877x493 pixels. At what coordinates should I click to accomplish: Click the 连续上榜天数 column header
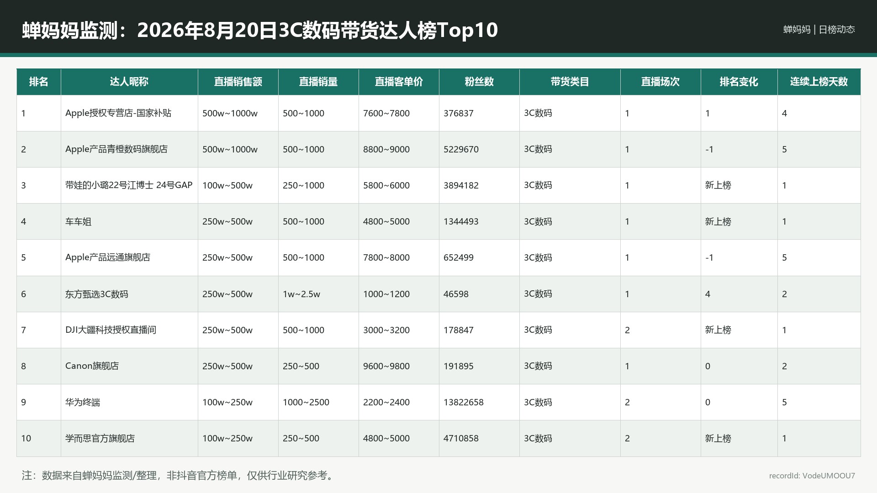[x=819, y=82]
